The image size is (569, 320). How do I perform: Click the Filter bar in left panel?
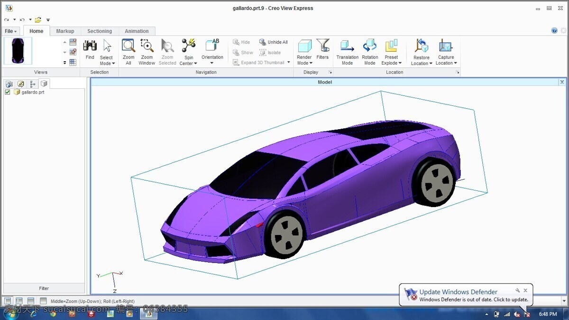point(44,288)
